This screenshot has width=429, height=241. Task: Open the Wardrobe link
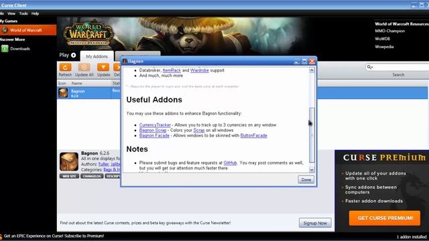[x=200, y=70]
